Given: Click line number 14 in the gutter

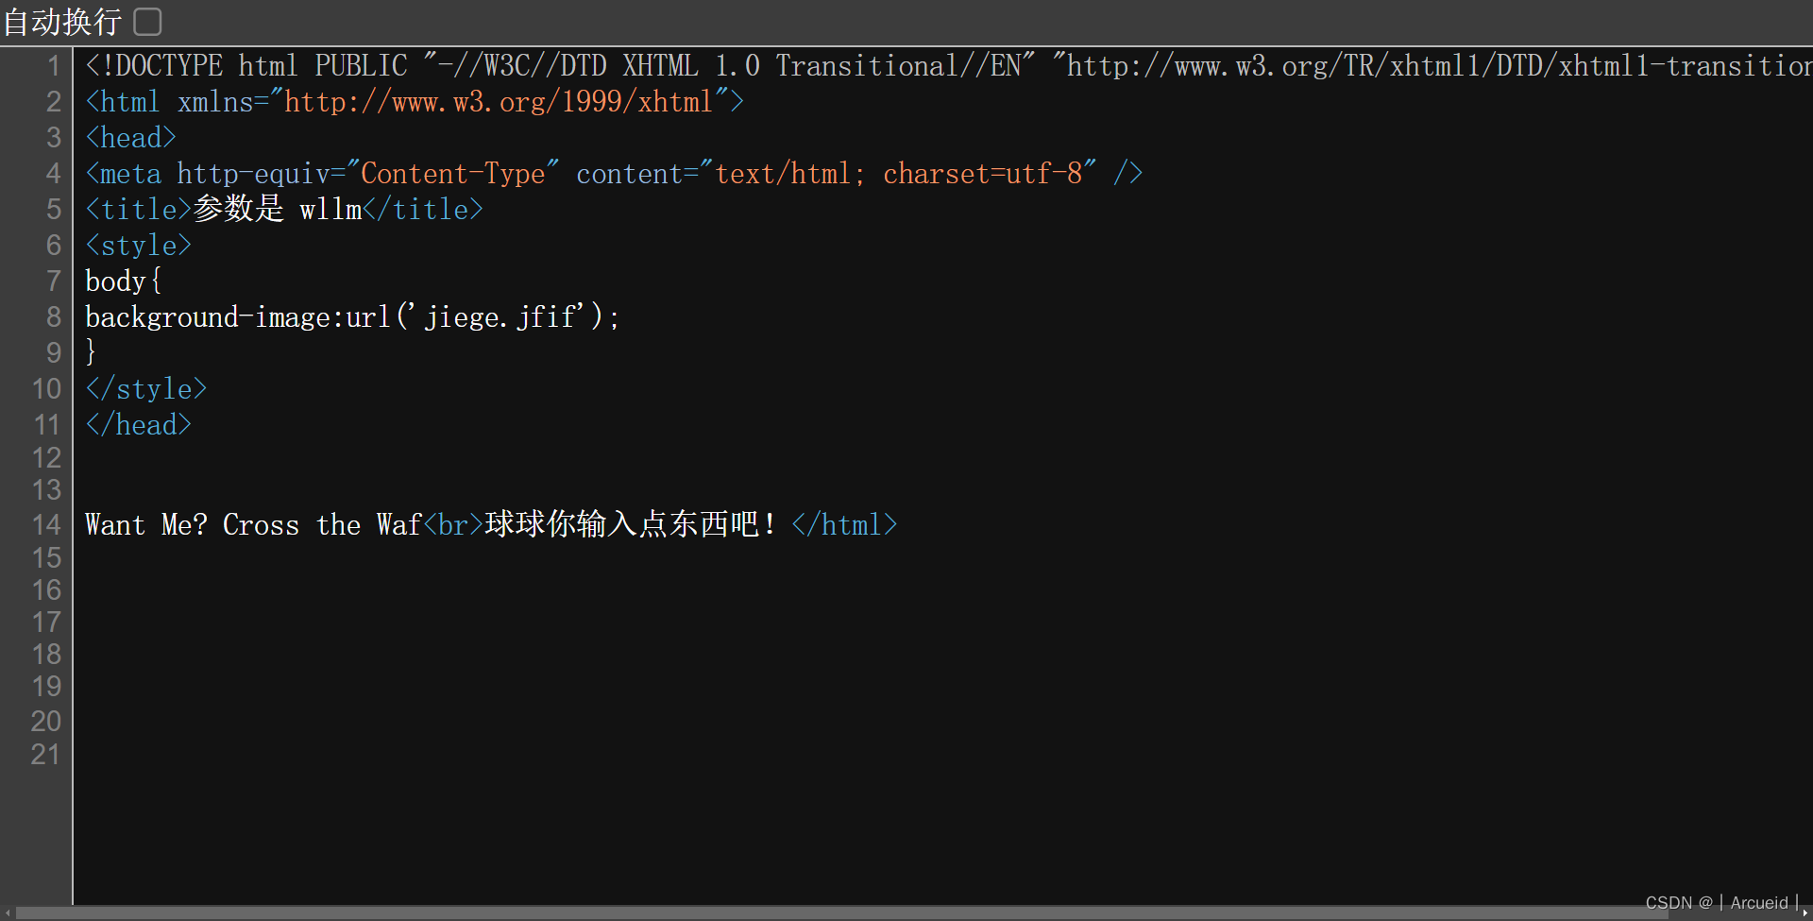Looking at the screenshot, I should coord(46,525).
